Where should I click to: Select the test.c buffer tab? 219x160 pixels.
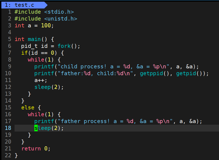tap(24, 5)
